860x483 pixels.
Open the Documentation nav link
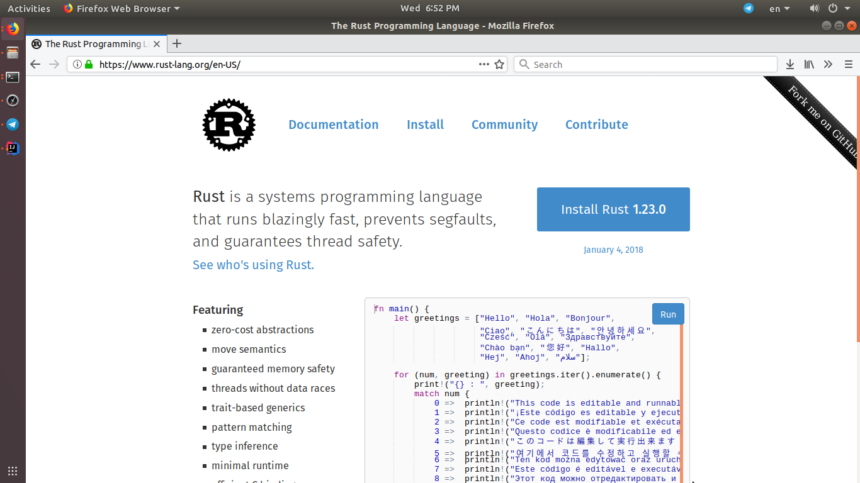334,125
